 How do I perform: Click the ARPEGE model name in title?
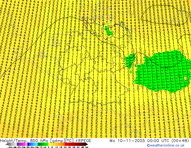point(83,141)
